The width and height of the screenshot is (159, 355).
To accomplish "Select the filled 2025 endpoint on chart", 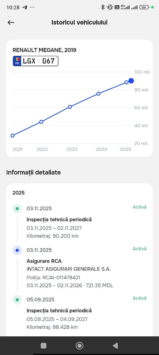I will pyautogui.click(x=131, y=81).
